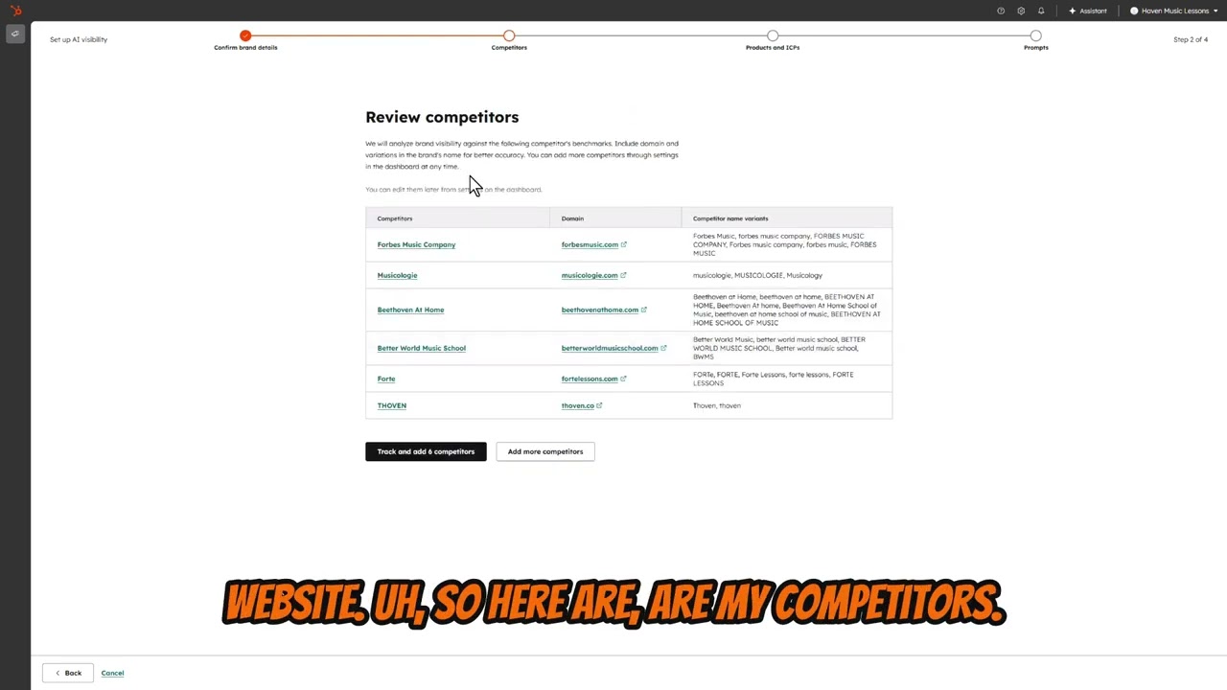Select the Competitors step circle
The image size is (1227, 690).
509,35
